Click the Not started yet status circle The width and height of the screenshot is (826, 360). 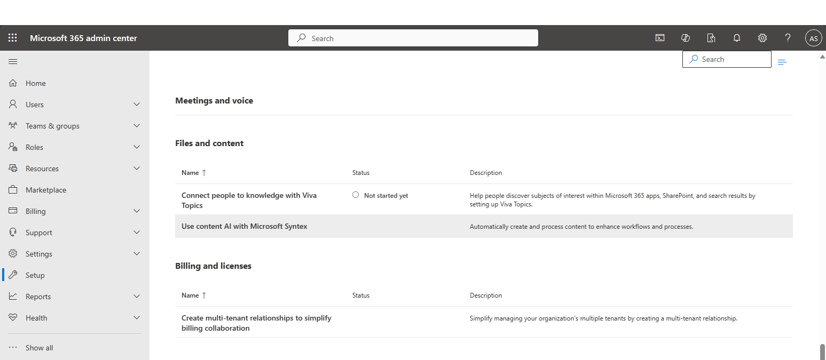(356, 195)
